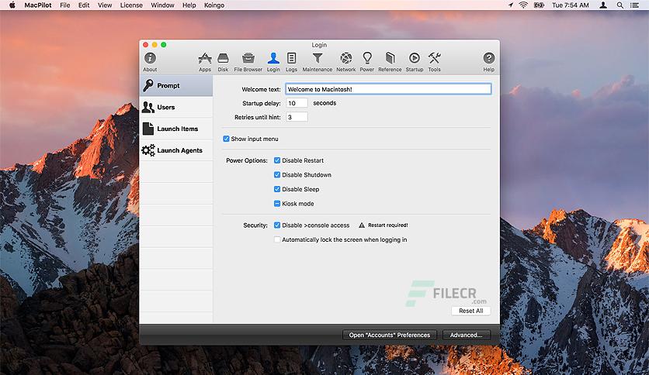Viewport: 649px width, 375px height.
Task: Select the Disk toolbar icon
Action: click(223, 62)
